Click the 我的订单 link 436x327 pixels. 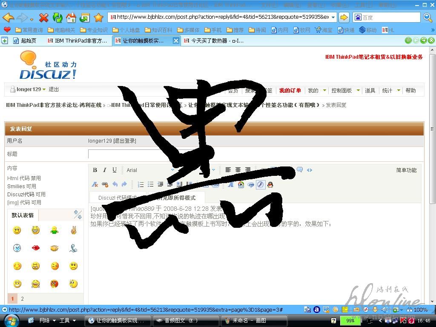(x=290, y=90)
